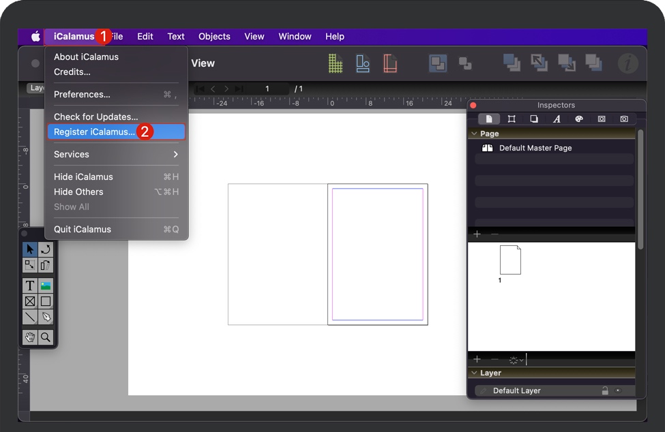665x432 pixels.
Task: Choose Quit iCalamus
Action: pos(116,229)
